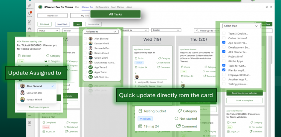Open the Apps icon in Teams sidebar
Screen dimensions: 281x137
[x=30, y=122]
